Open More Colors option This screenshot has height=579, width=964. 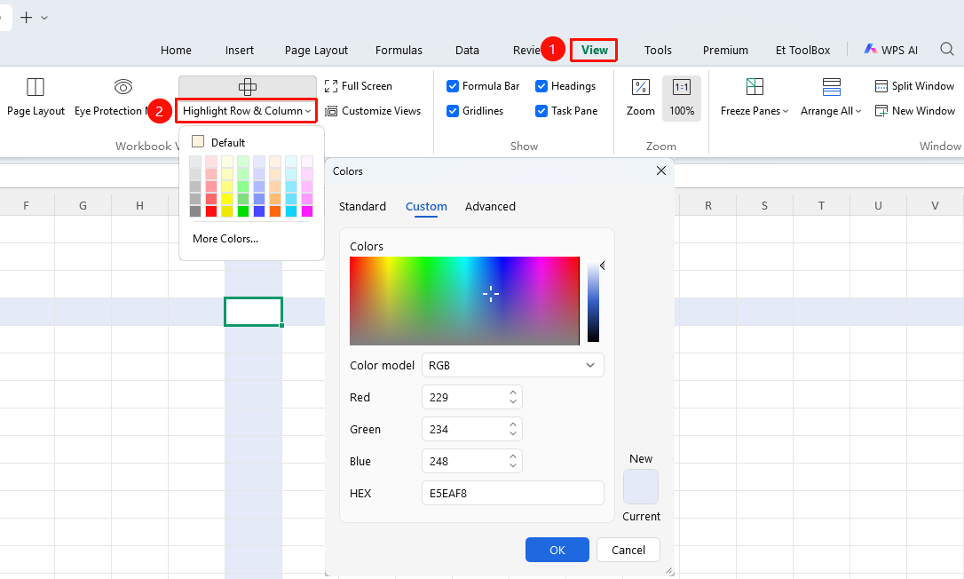pos(225,239)
